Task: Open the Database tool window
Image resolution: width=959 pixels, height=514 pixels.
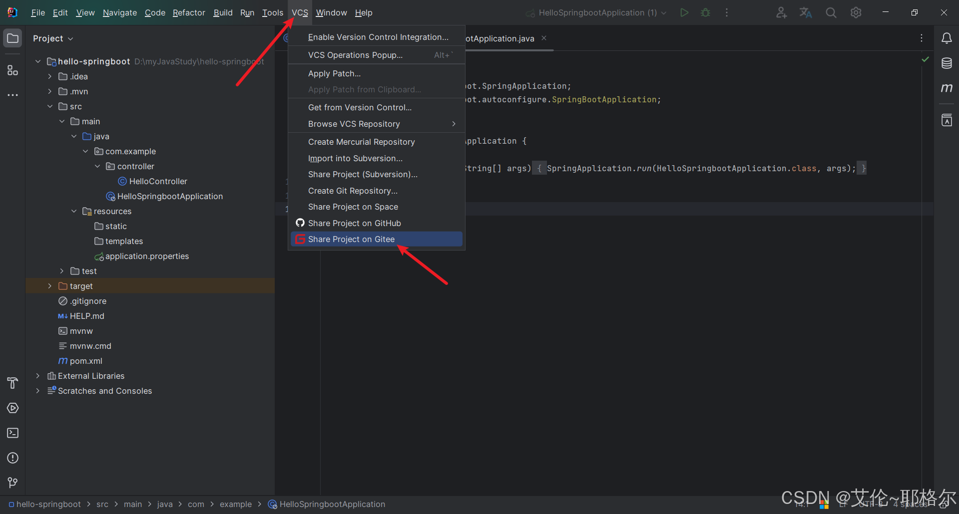Action: coord(947,63)
